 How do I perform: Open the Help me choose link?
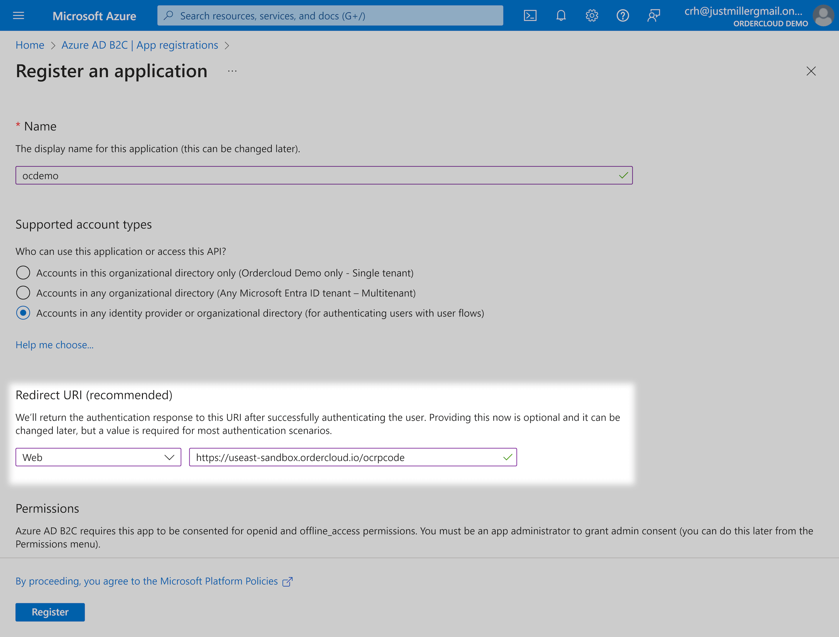(54, 345)
